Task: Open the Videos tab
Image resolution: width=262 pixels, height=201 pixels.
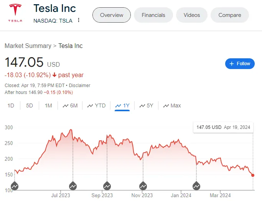Action: click(192, 15)
